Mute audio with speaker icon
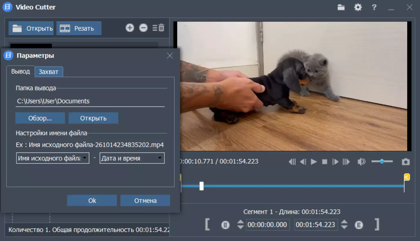The width and height of the screenshot is (420, 241). (361, 162)
